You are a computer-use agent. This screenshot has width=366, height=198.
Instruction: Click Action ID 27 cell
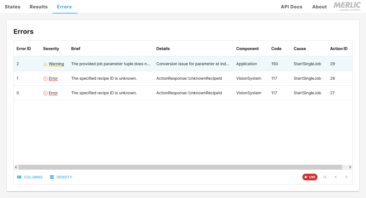pyautogui.click(x=333, y=93)
